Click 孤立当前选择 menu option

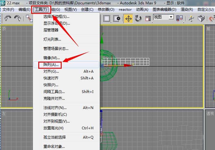[55, 137]
